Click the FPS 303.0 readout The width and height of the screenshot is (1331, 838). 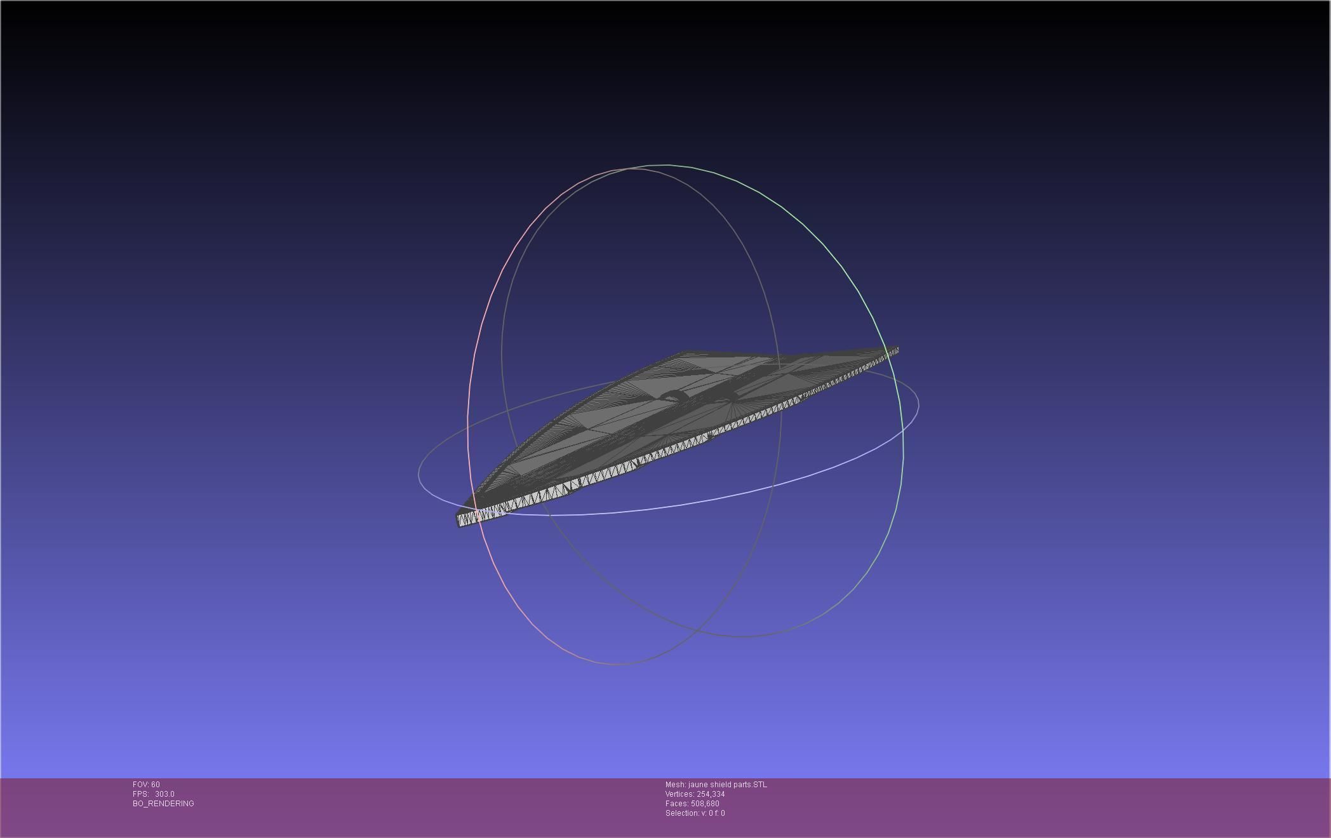(153, 794)
